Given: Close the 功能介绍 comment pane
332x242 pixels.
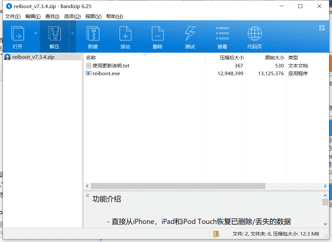Looking at the screenshot, I should (x=87, y=196).
